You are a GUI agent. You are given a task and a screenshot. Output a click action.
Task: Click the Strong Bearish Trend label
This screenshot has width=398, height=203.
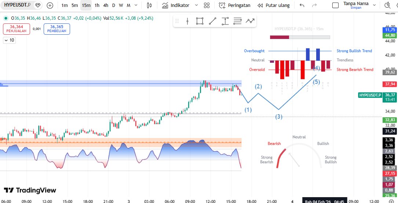pyautogui.click(x=355, y=69)
